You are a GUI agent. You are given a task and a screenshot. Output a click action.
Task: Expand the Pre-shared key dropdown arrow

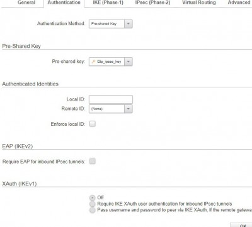pyautogui.click(x=129, y=62)
